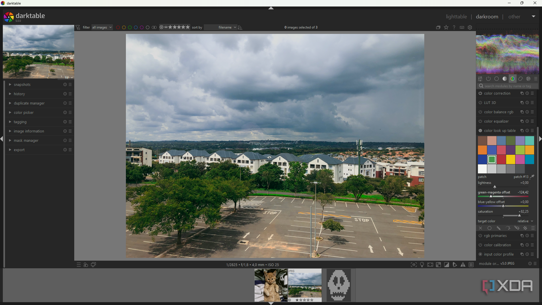Open second darkroom window
This screenshot has width=542, height=305.
pyautogui.click(x=93, y=265)
